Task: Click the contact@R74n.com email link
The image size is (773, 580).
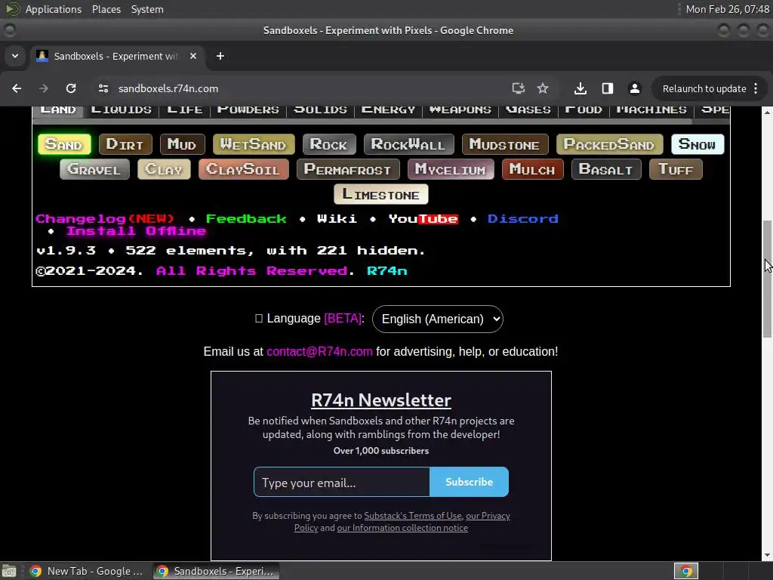Action: (319, 352)
